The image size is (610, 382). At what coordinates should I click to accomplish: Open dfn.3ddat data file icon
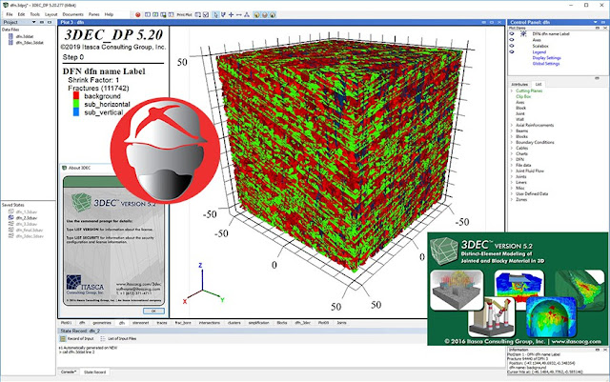(x=10, y=36)
